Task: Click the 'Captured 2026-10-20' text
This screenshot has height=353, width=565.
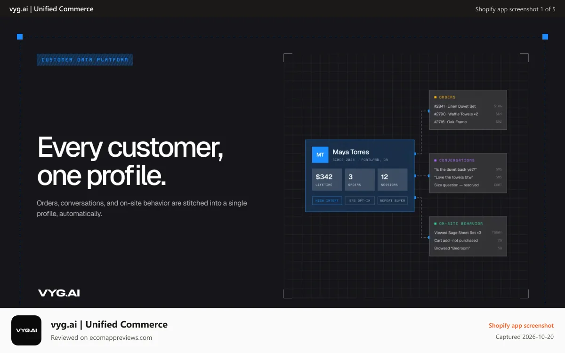Action: (x=525, y=337)
